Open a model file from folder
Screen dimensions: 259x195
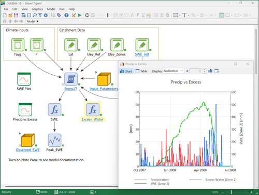[x=10, y=15]
